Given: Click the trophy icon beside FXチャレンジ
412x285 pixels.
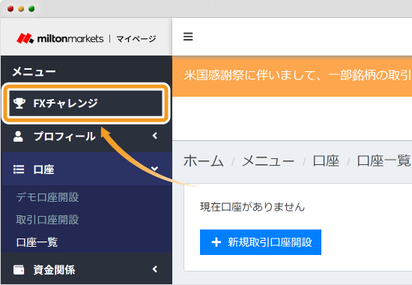Looking at the screenshot, I should click(x=19, y=103).
